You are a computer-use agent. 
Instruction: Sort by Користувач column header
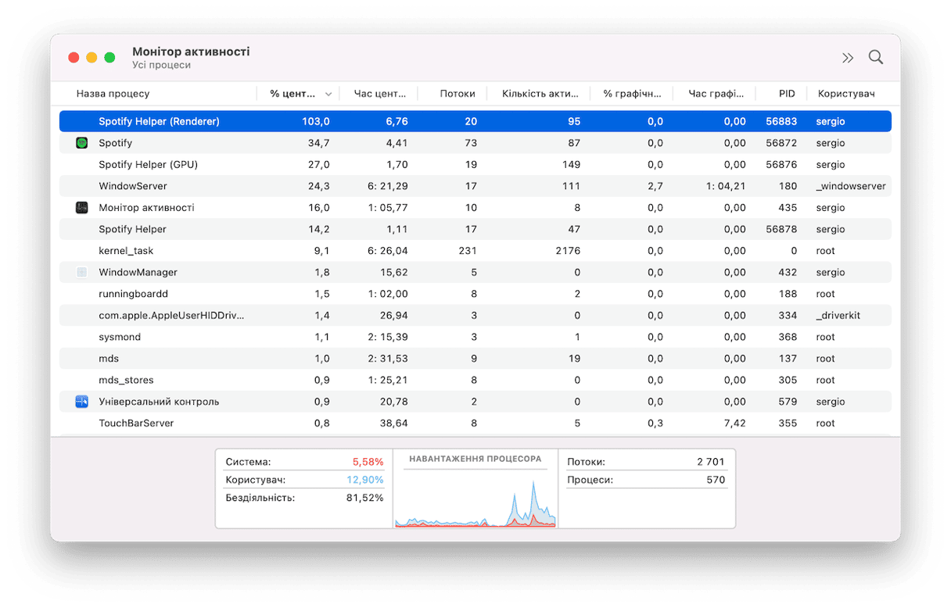pos(846,94)
